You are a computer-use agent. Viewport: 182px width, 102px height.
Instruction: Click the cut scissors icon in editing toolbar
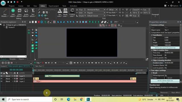[30, 22]
